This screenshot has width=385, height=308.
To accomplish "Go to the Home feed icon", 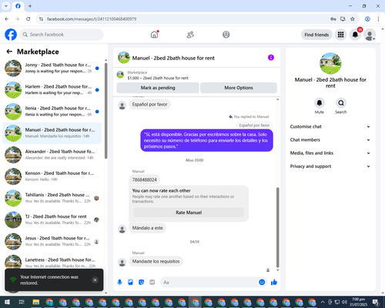I will tap(154, 35).
